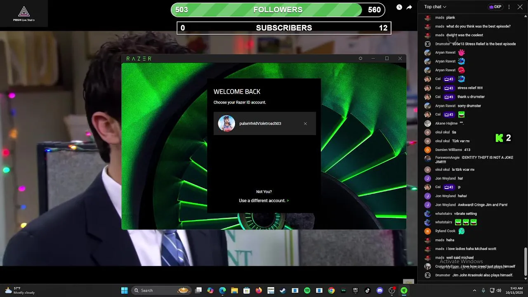The image size is (528, 297).
Task: Click whatstairs 'vibrate setting' message
Action: (465, 214)
